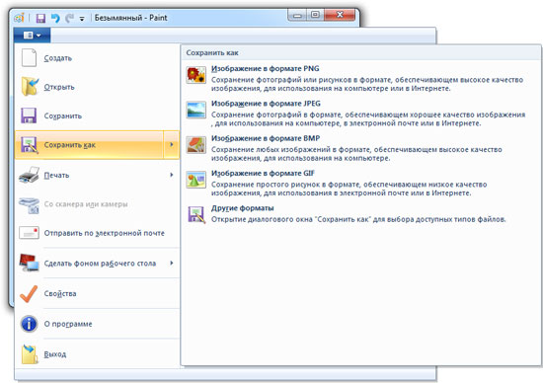Select Изображение в формате JPEG
Image resolution: width=543 pixels, height=383 pixels.
pos(266,104)
